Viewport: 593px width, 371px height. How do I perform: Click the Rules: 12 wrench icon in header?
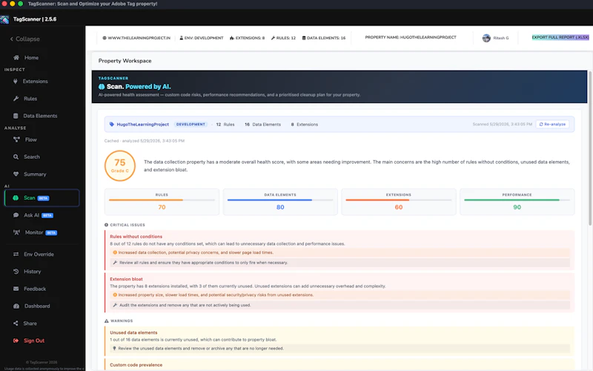point(273,38)
